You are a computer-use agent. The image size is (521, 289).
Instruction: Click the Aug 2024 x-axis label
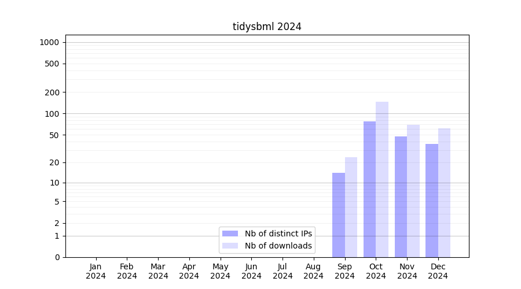(313, 271)
